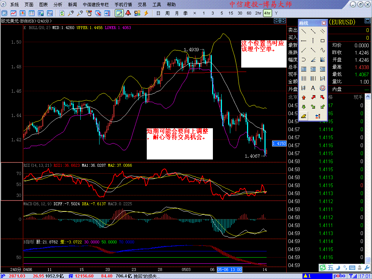Select the red up-right arrow marker

tap(313, 97)
